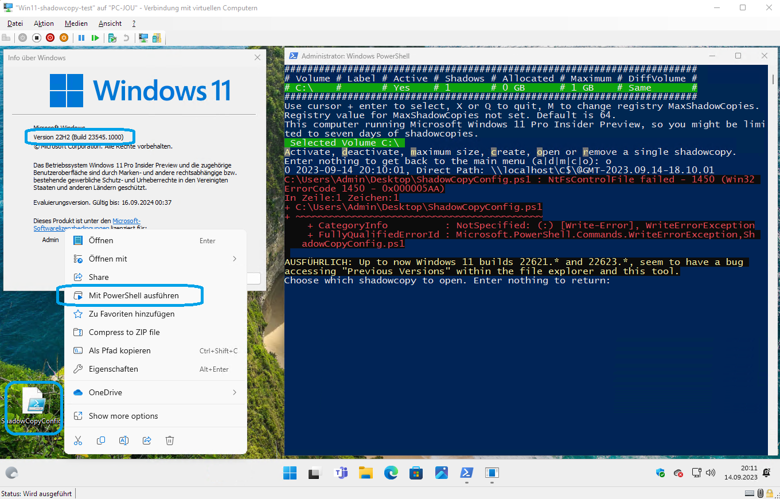Select Als Pfad kopieren
780x499 pixels.
pos(155,350)
